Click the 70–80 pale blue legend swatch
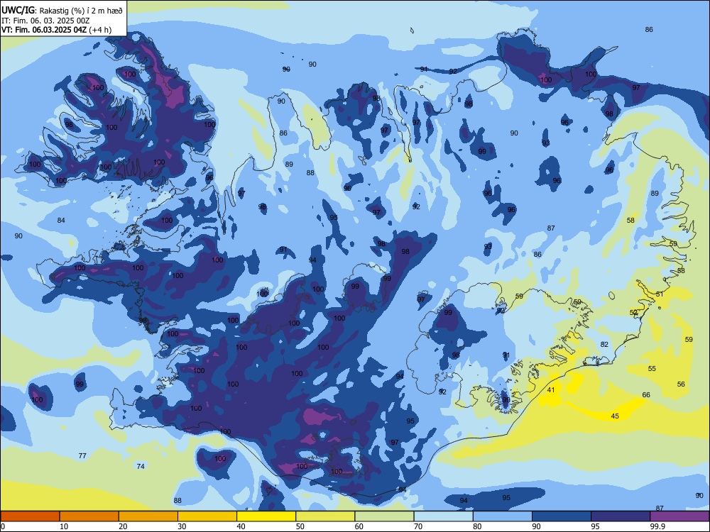 click(444, 516)
